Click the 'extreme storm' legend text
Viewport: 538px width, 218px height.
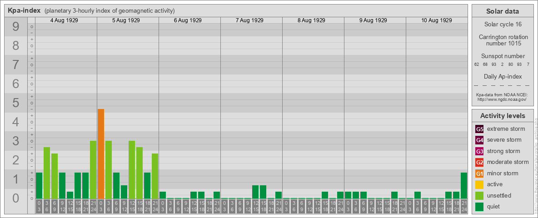(x=506, y=129)
